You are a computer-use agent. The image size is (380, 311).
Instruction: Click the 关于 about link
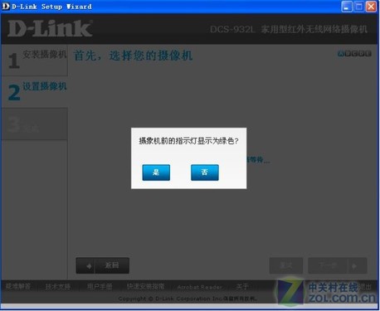pyautogui.click(x=242, y=287)
